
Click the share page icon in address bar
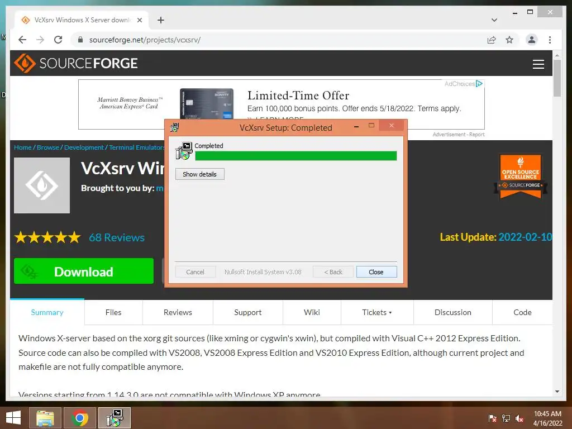click(x=492, y=40)
